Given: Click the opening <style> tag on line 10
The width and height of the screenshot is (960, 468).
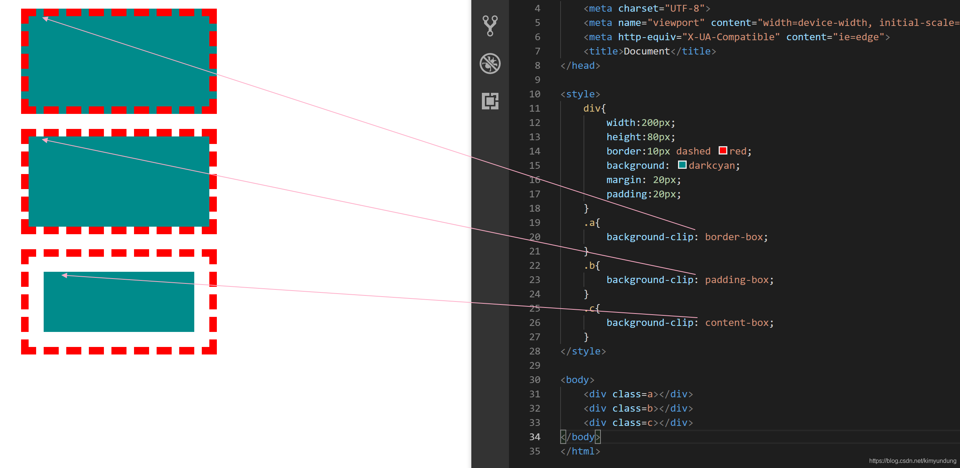Looking at the screenshot, I should click(580, 94).
